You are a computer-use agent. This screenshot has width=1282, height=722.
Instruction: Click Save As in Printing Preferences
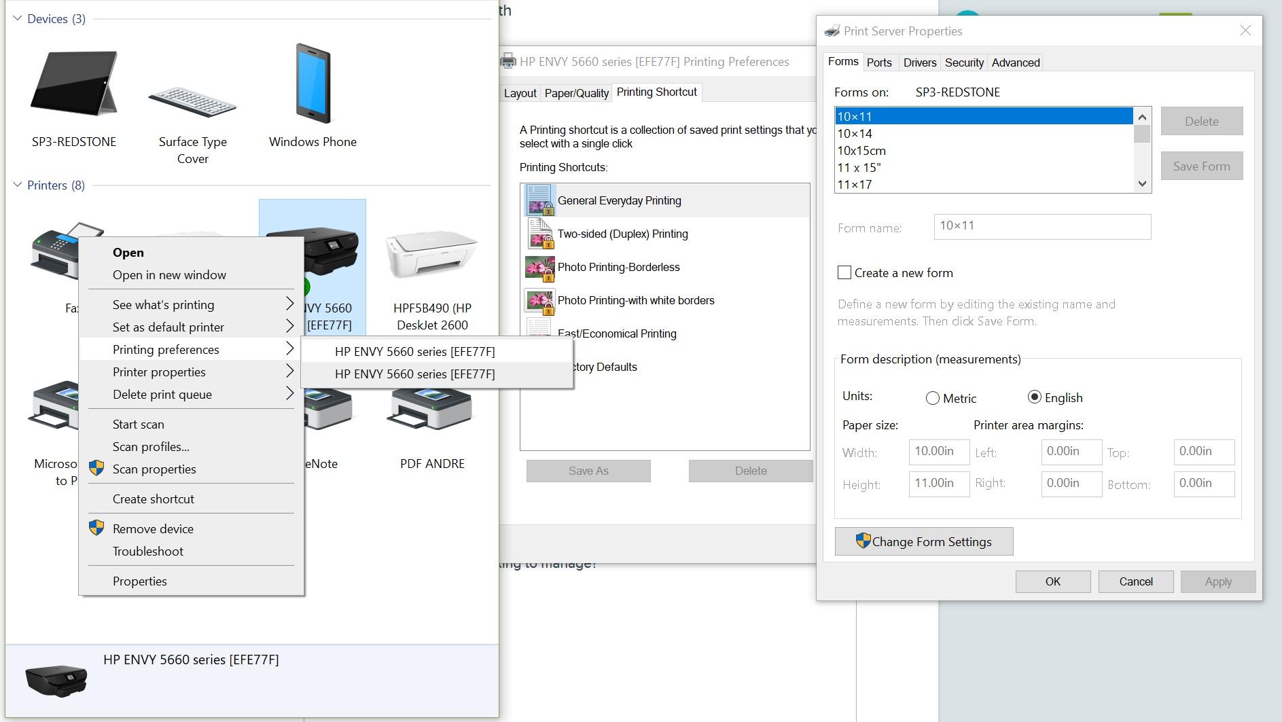pyautogui.click(x=588, y=471)
